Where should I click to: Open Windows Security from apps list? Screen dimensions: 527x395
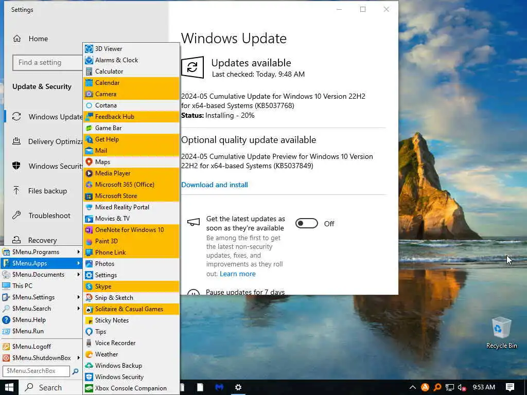pyautogui.click(x=131, y=377)
